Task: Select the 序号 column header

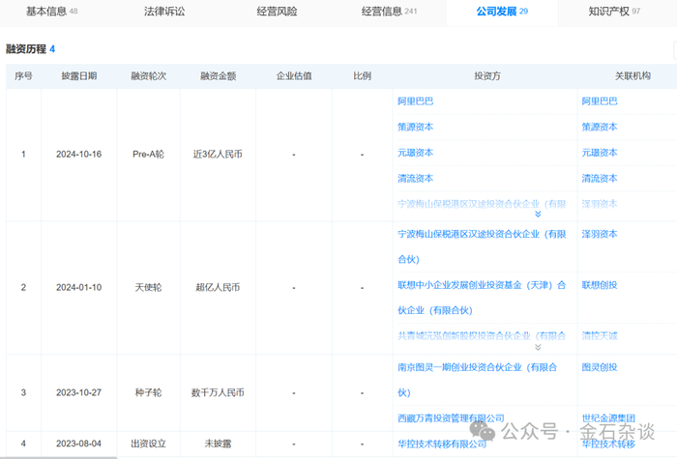Action: [23, 76]
